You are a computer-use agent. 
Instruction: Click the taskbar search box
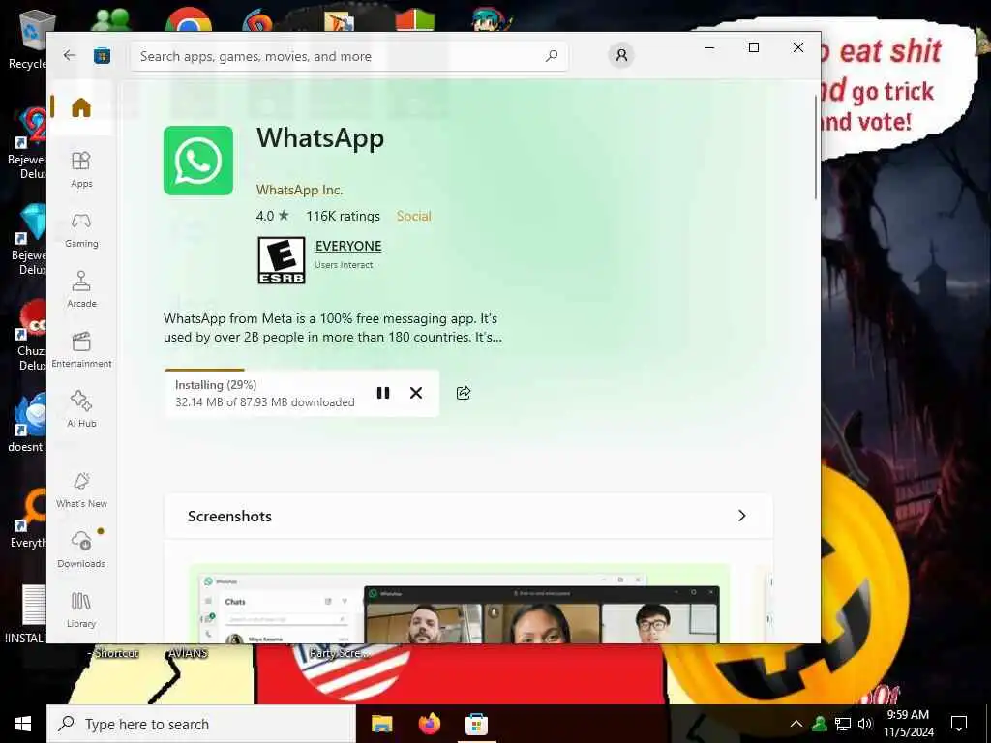coord(201,724)
